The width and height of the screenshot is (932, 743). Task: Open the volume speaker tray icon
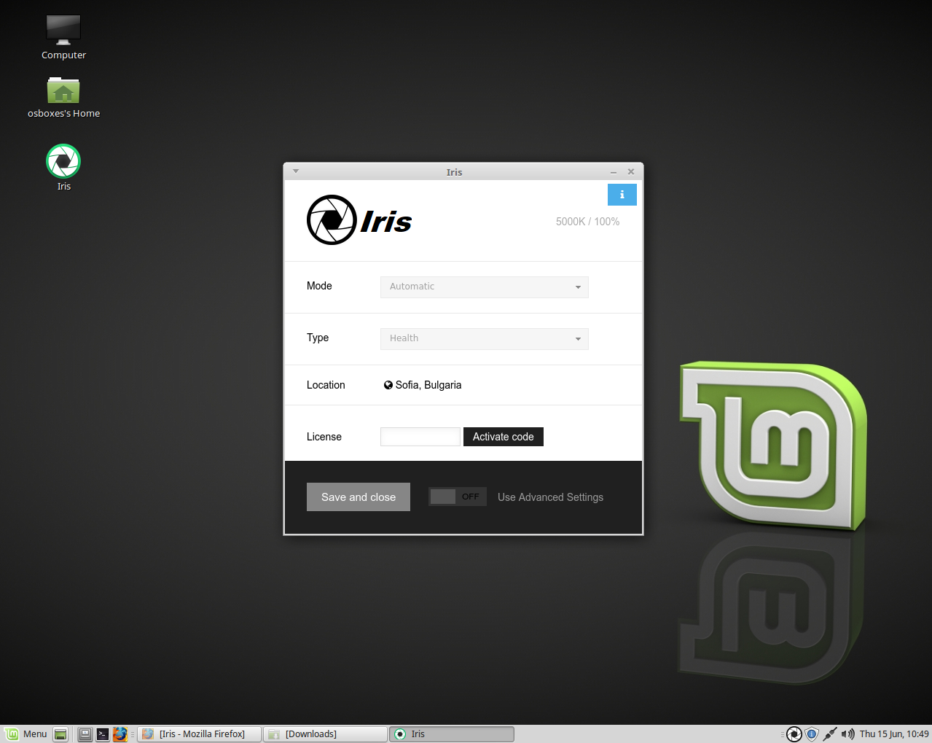tap(847, 734)
